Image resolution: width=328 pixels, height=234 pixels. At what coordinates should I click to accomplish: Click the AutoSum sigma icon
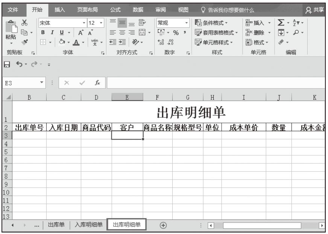(x=280, y=23)
